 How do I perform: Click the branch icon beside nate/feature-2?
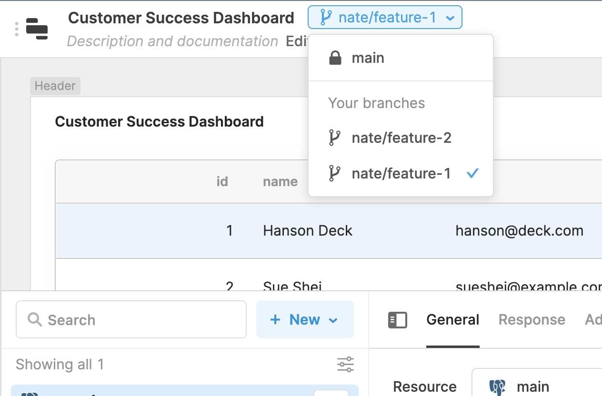click(335, 138)
